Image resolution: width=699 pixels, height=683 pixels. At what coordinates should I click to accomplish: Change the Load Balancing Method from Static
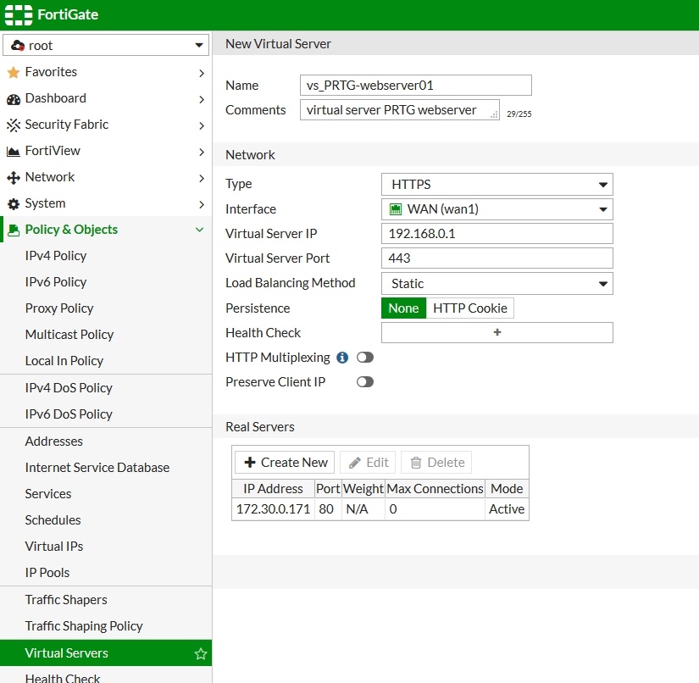pyautogui.click(x=497, y=283)
